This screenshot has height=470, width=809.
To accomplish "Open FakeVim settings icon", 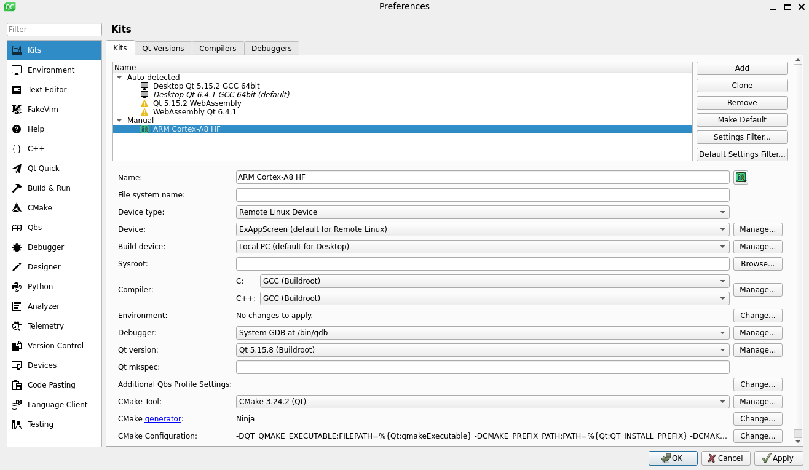I will (x=17, y=110).
